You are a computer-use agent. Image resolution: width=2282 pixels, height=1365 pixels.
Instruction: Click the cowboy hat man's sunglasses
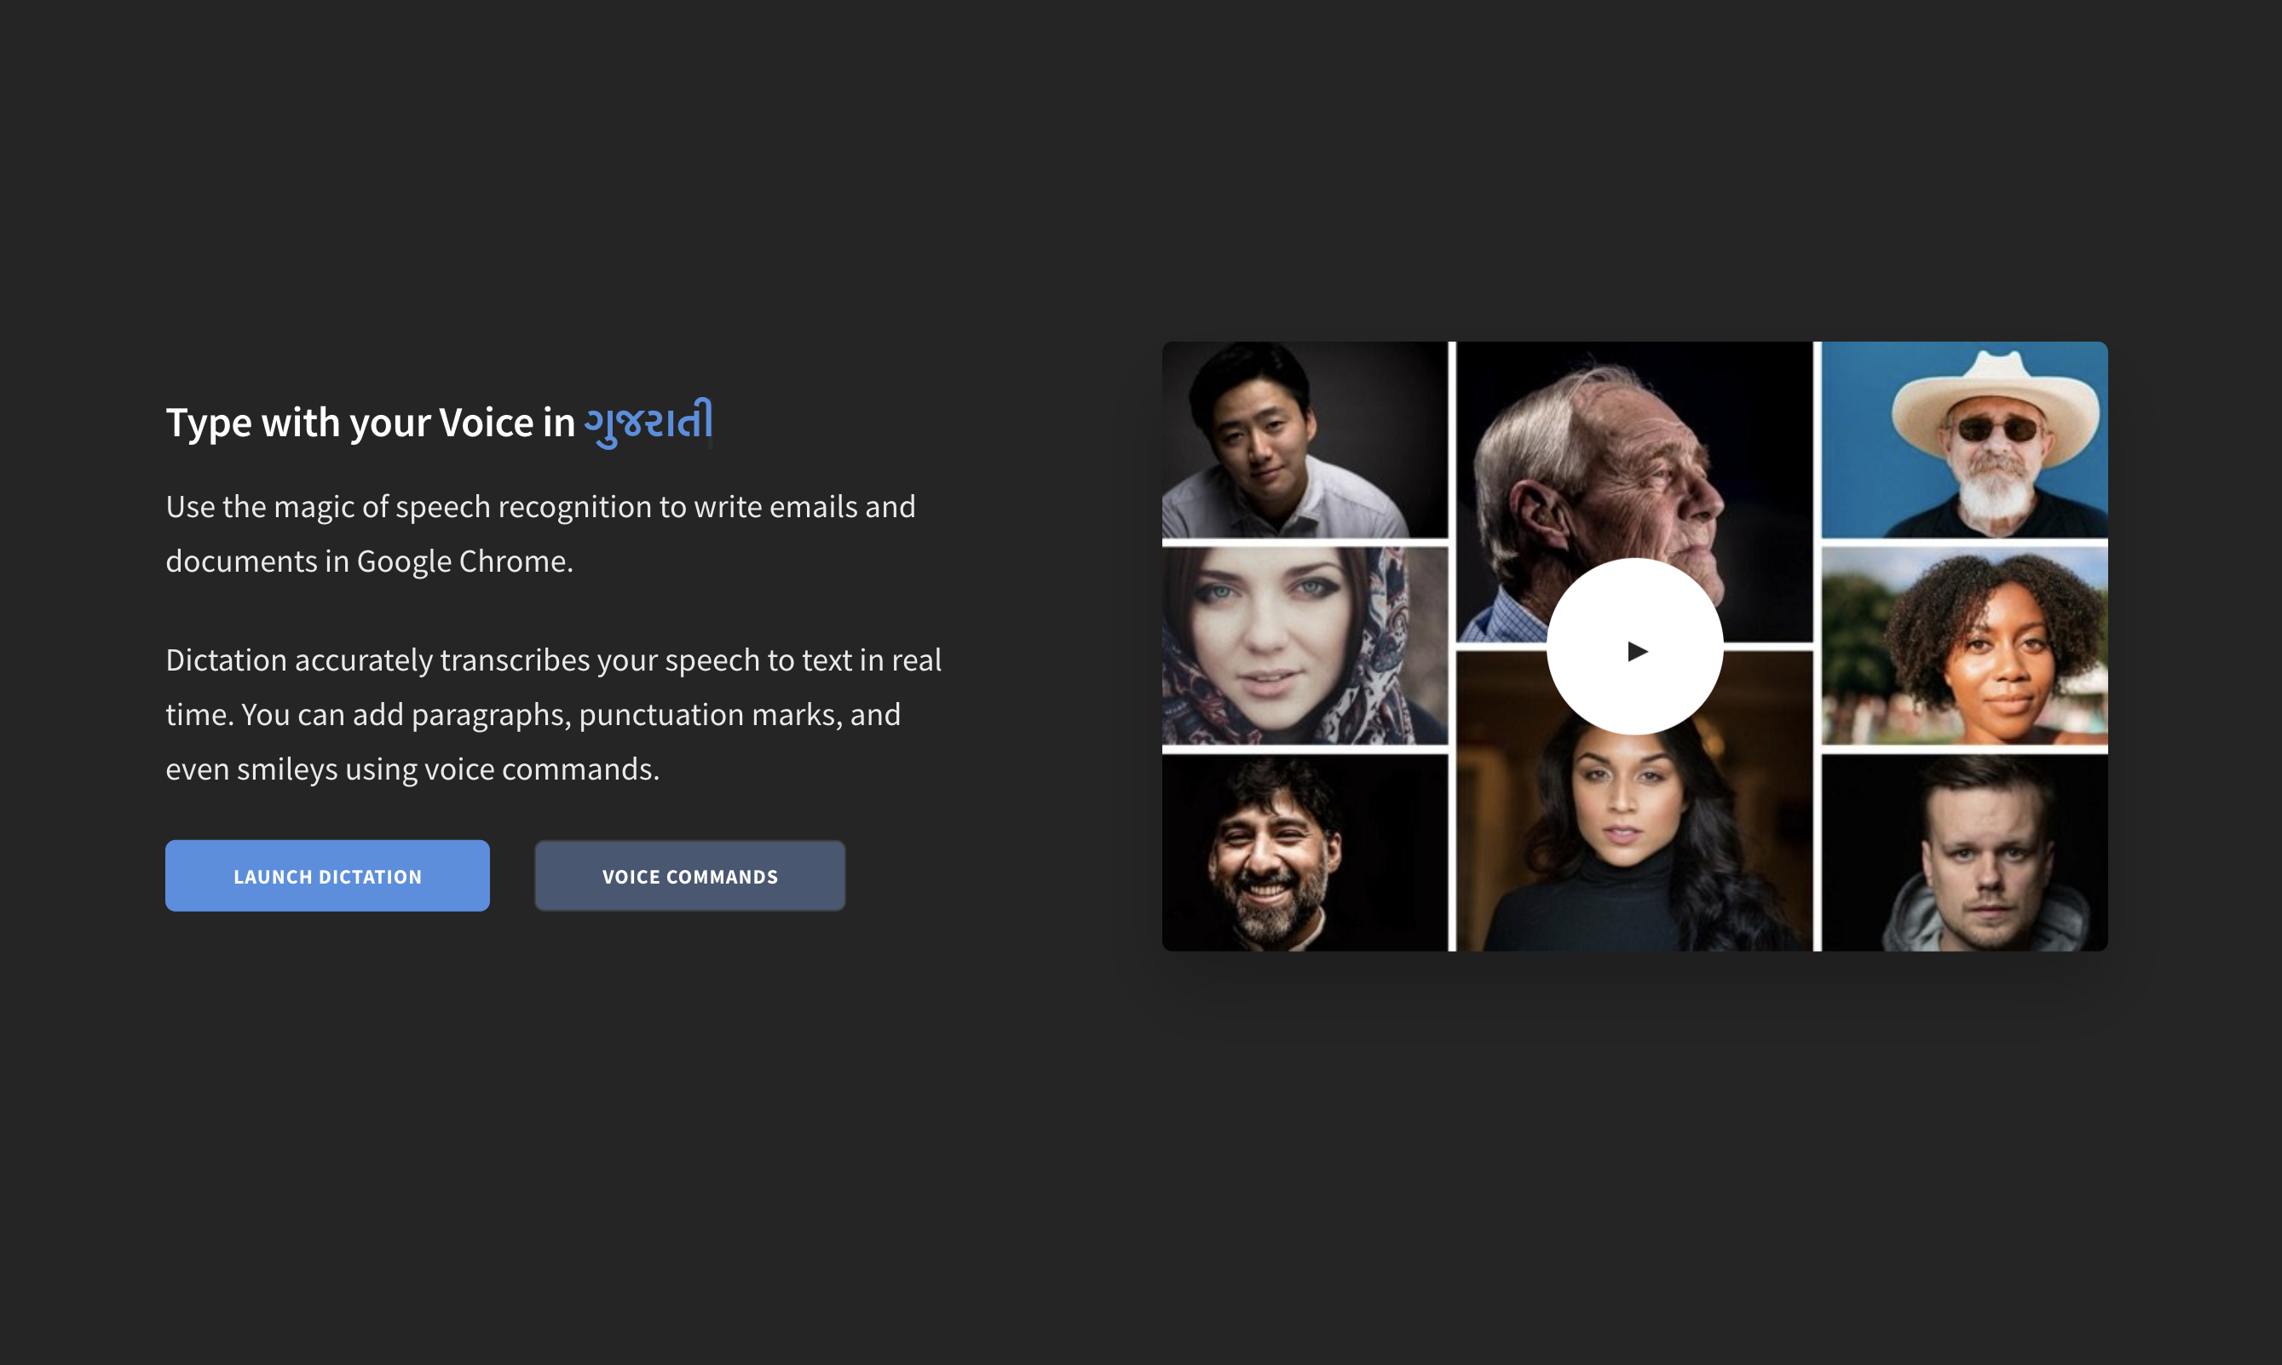[1996, 429]
